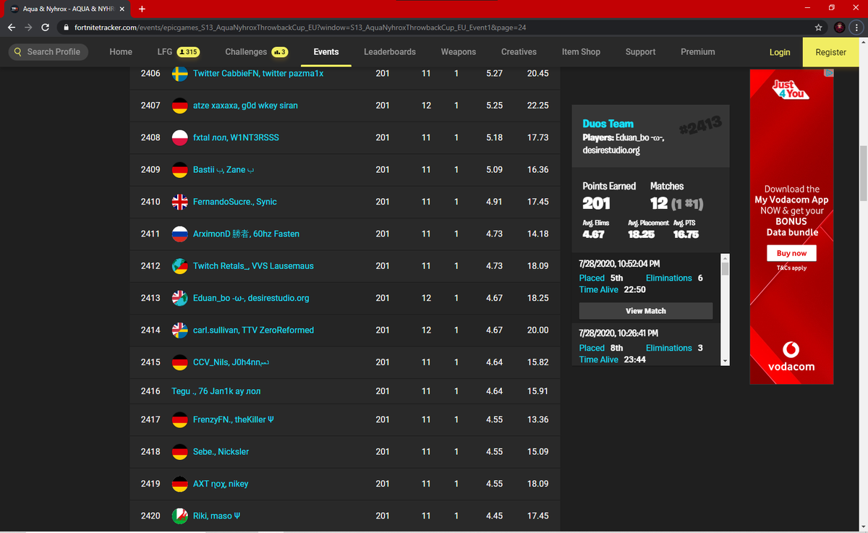Bookmark this page with the star icon
The width and height of the screenshot is (868, 533).
(818, 27)
